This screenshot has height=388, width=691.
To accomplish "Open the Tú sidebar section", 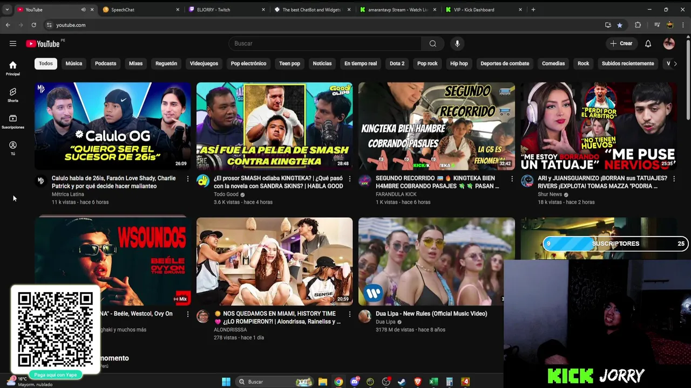I will tap(13, 148).
